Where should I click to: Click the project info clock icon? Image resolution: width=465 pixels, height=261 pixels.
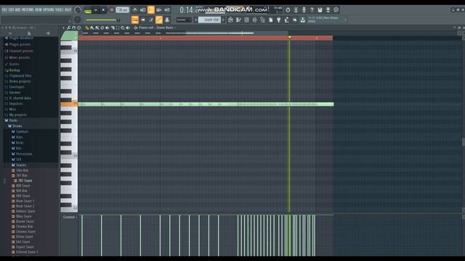tap(336, 9)
